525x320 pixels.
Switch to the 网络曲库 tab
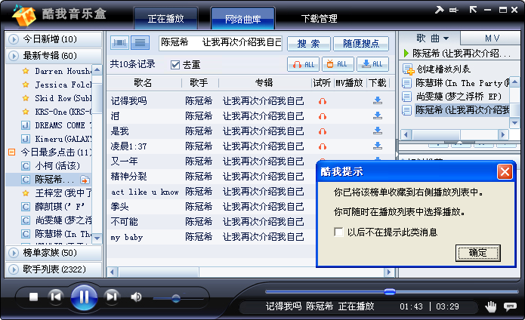(x=242, y=19)
